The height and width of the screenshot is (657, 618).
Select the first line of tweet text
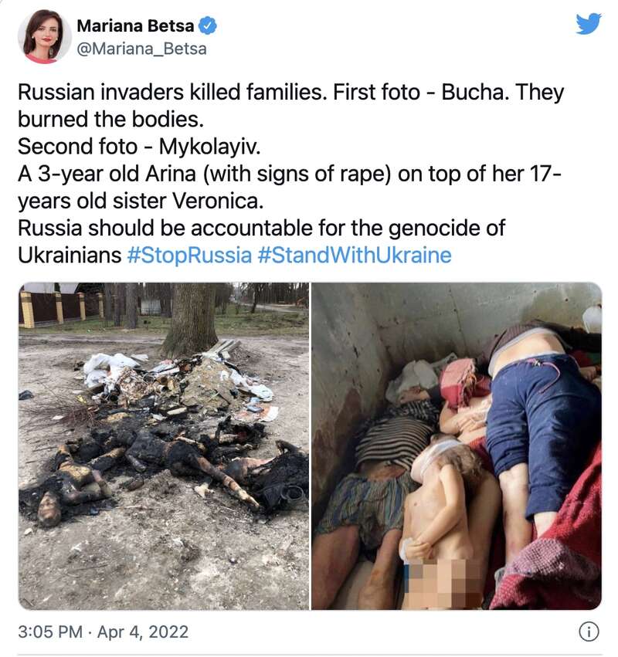coord(291,92)
